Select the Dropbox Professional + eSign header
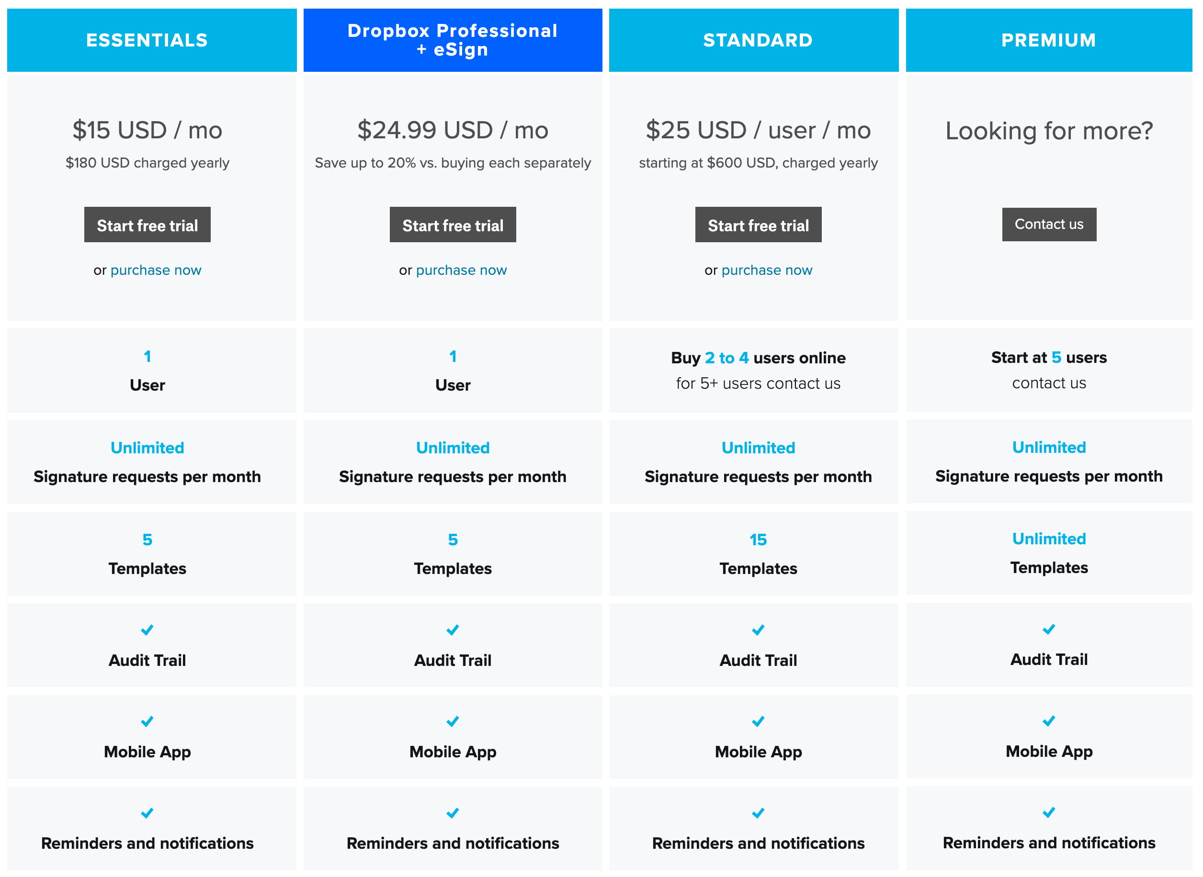 click(x=453, y=40)
